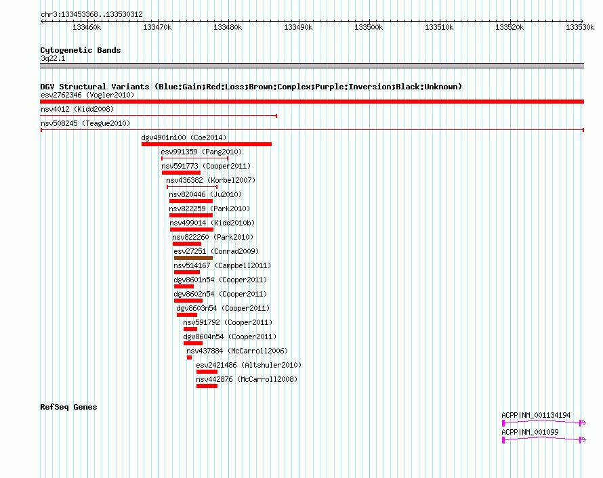
Task: Click dgv8604n54 (Cooper2011) label
Action: [230, 336]
